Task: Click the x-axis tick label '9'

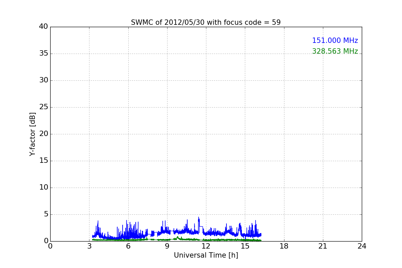Action: tap(167, 246)
